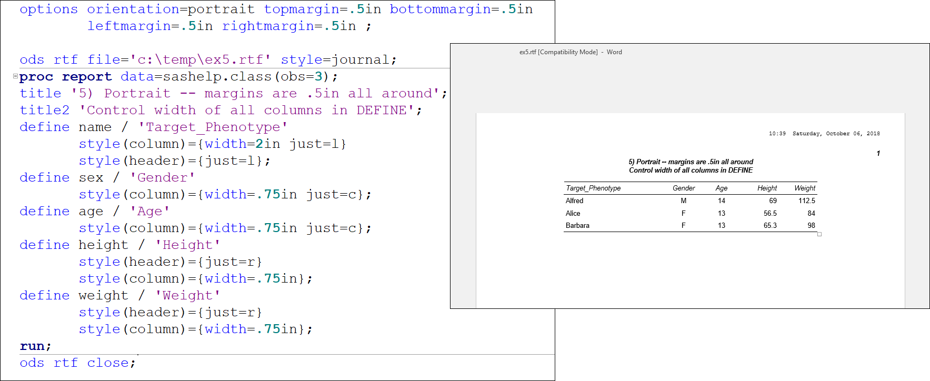Click the 'Target_Phenotype' string in the define name line
The image size is (930, 381).
click(x=213, y=127)
